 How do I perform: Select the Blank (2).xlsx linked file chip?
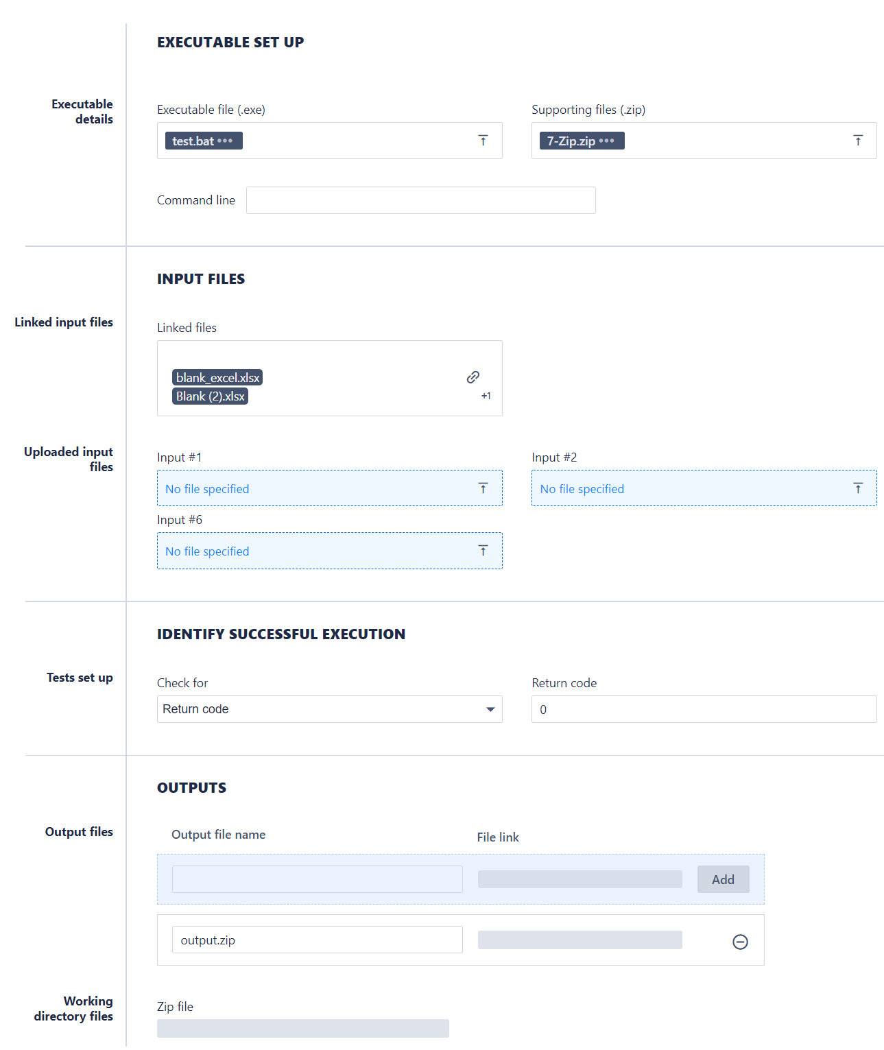(x=210, y=396)
